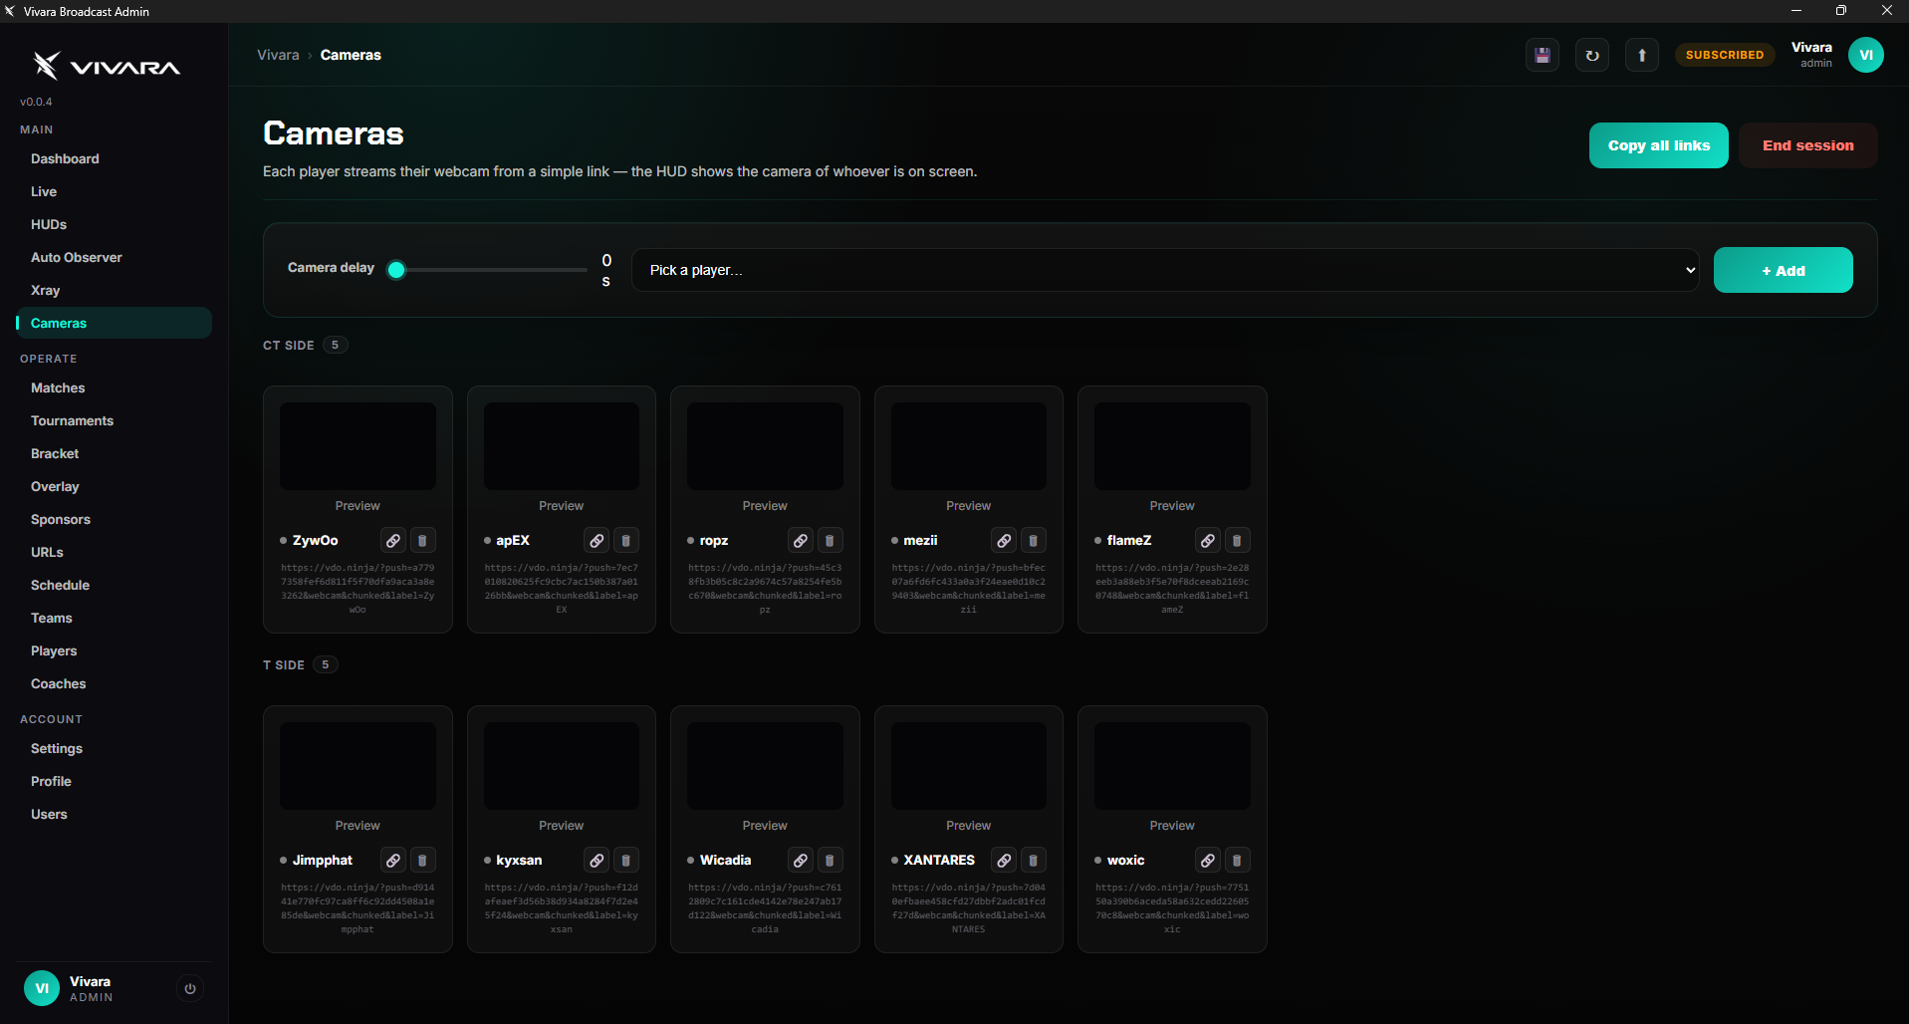Go to Auto Observer in sidebar
Image resolution: width=1909 pixels, height=1024 pixels.
coord(114,257)
